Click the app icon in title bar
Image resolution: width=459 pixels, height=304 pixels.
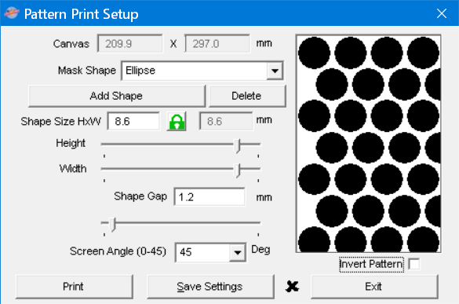pos(12,13)
